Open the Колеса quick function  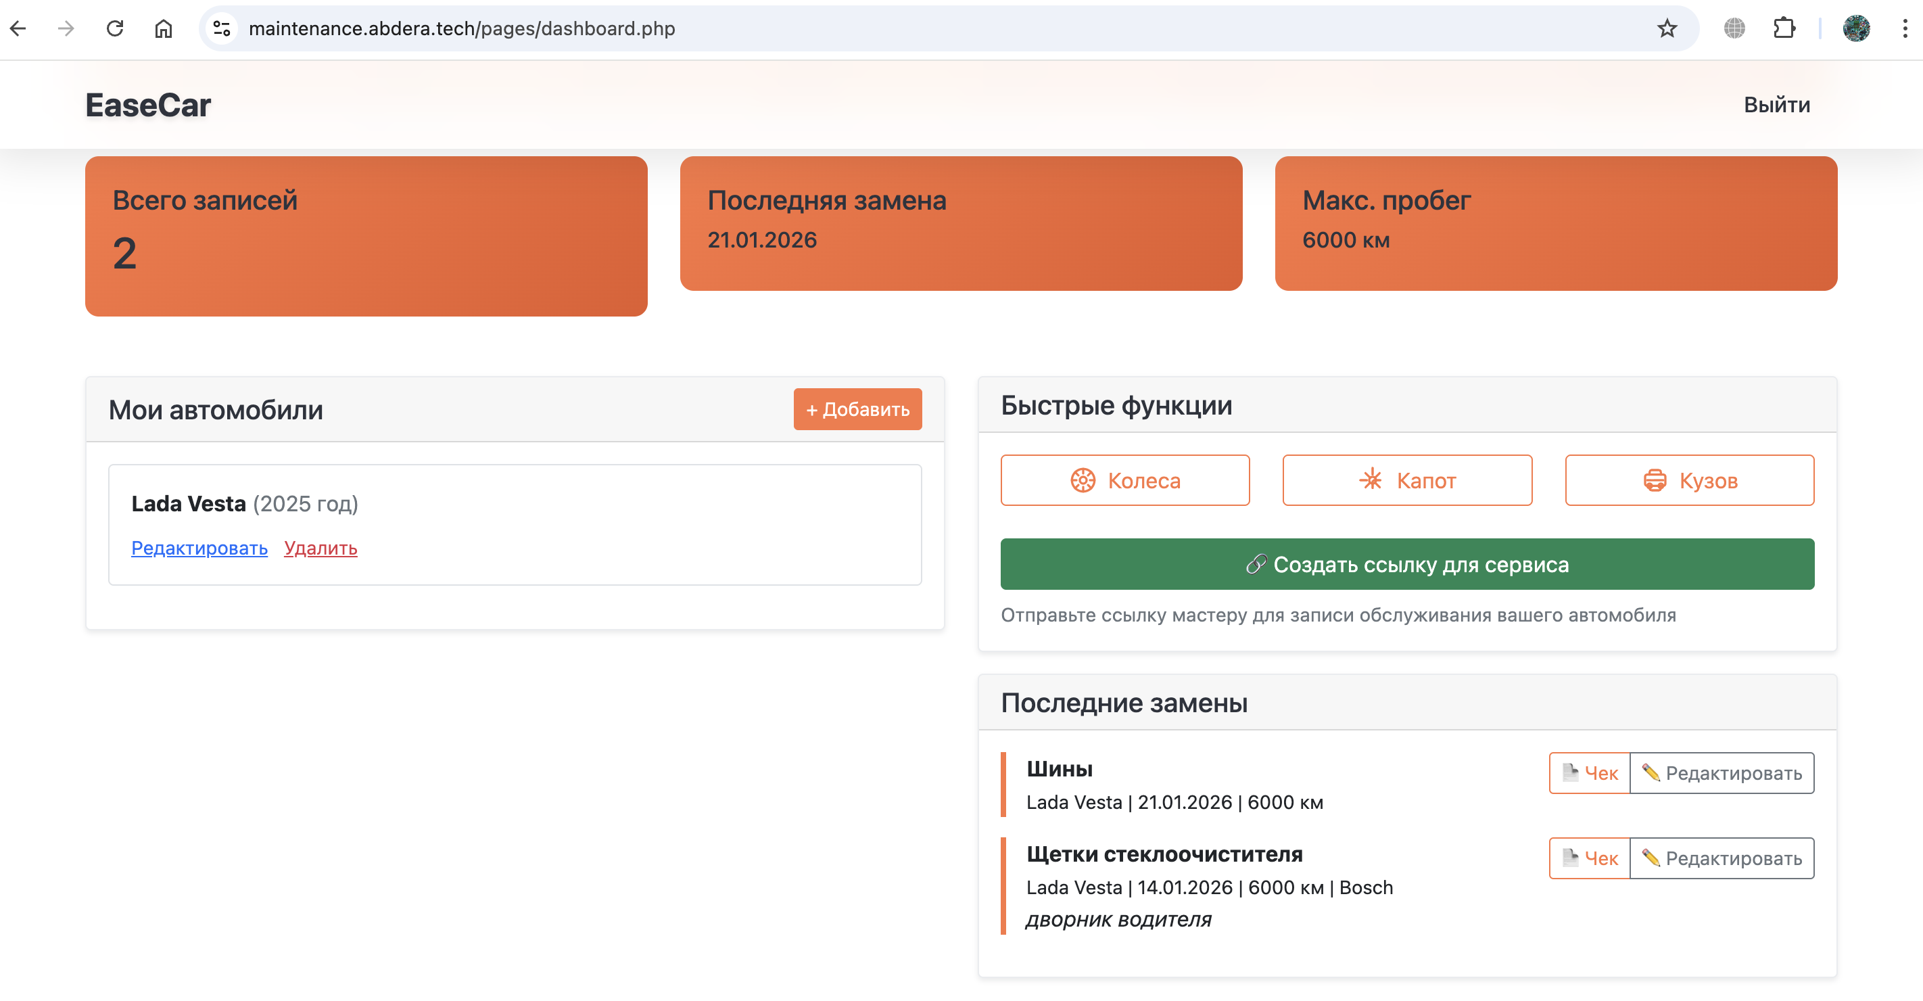1124,480
